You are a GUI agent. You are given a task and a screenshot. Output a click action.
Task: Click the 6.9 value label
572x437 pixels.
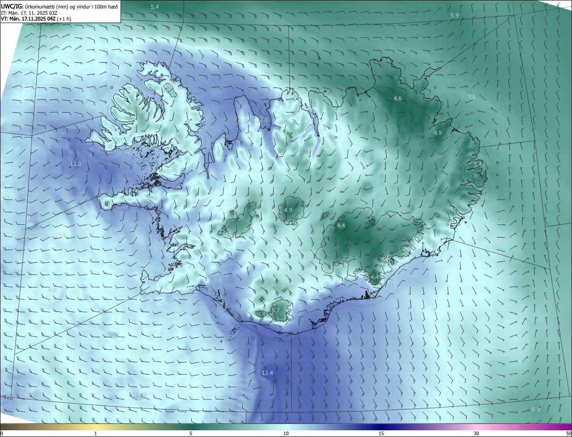[536, 410]
